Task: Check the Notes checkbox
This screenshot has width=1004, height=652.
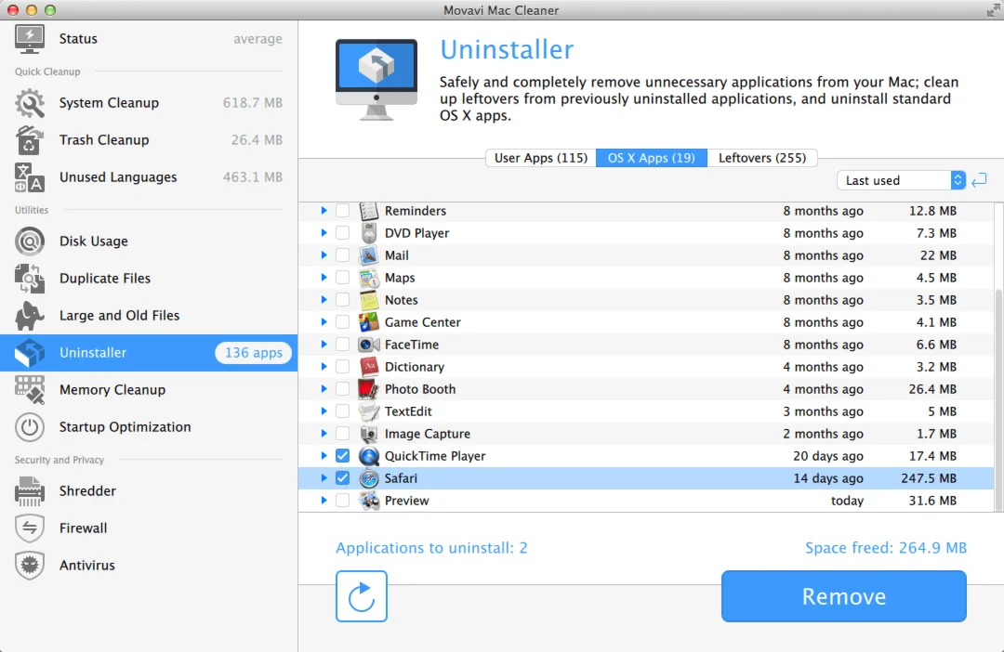Action: pyautogui.click(x=342, y=299)
